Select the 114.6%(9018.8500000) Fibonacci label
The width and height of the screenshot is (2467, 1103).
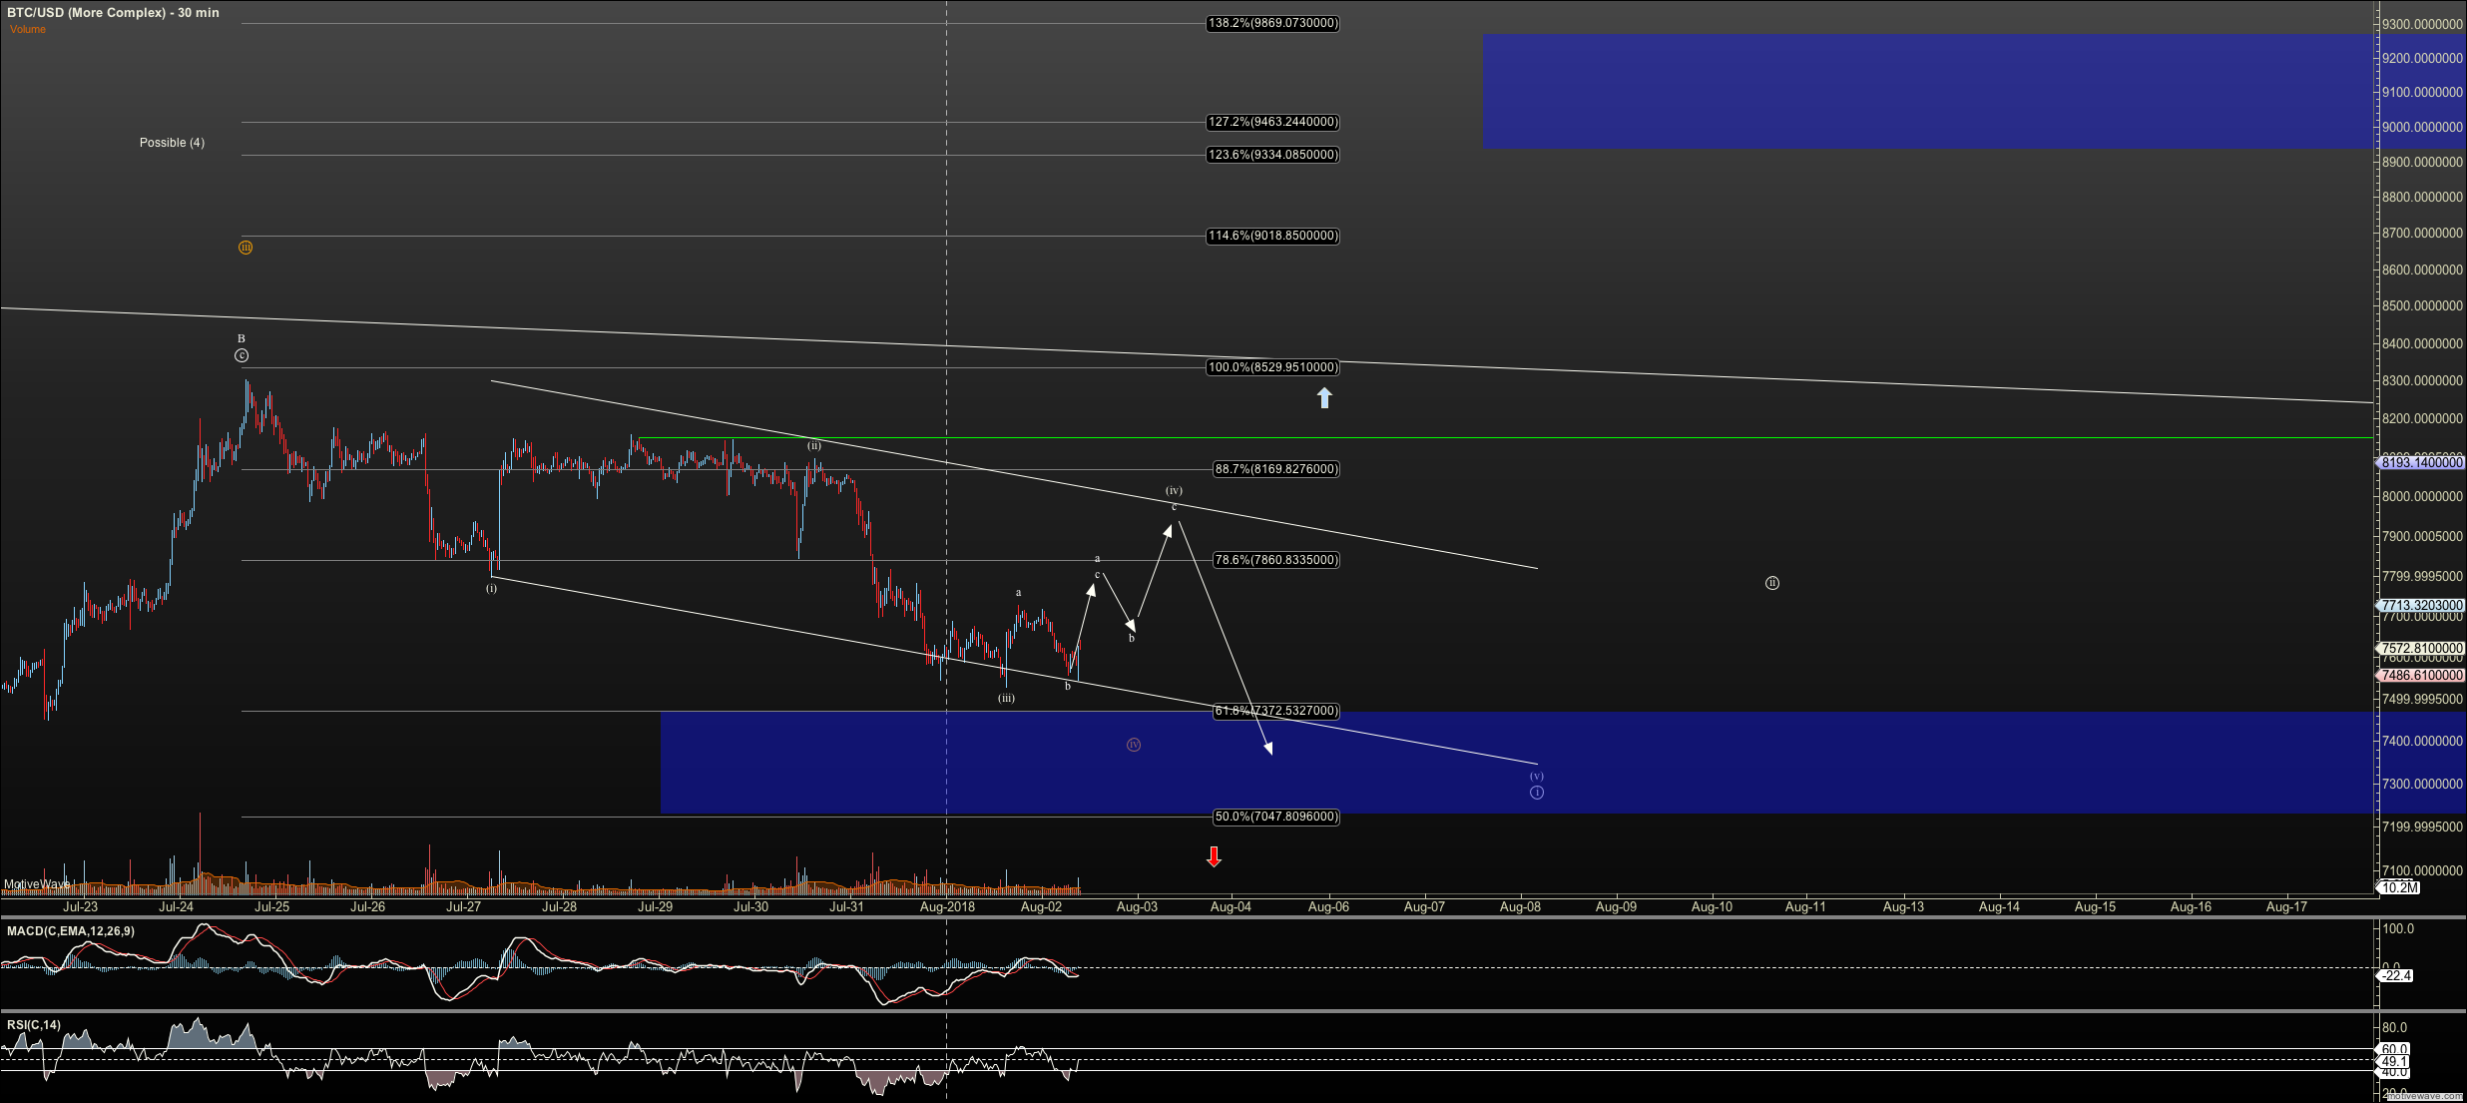pyautogui.click(x=1272, y=236)
